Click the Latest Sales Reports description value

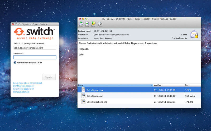[103, 38]
